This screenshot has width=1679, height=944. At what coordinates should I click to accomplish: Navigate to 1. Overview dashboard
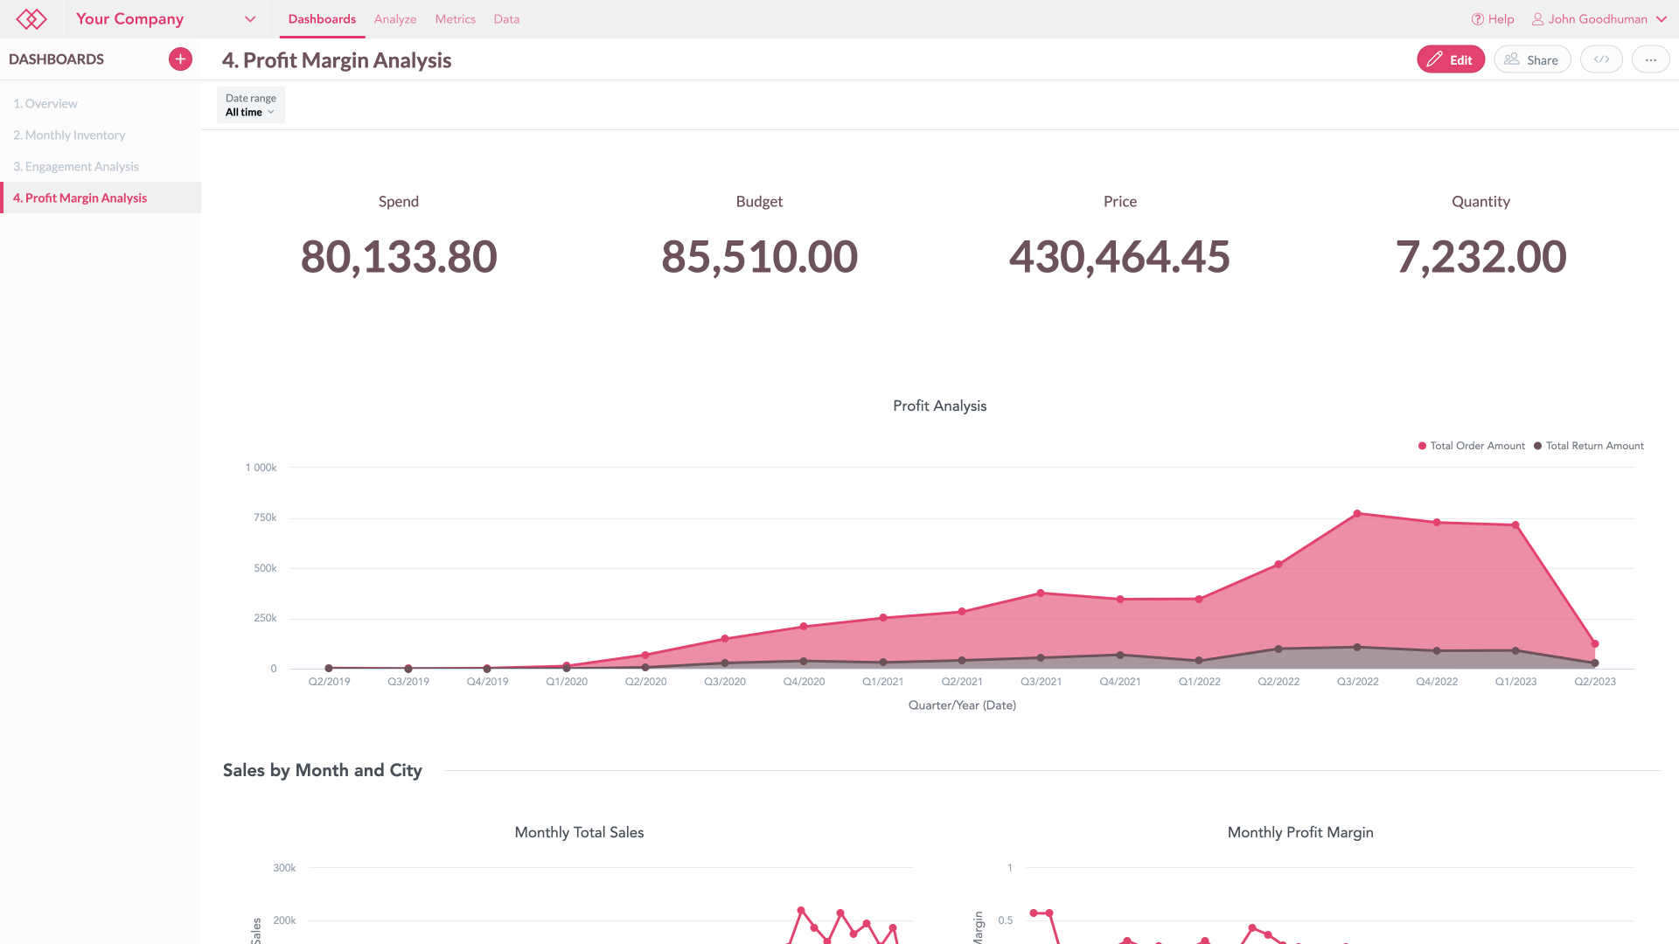pyautogui.click(x=46, y=102)
